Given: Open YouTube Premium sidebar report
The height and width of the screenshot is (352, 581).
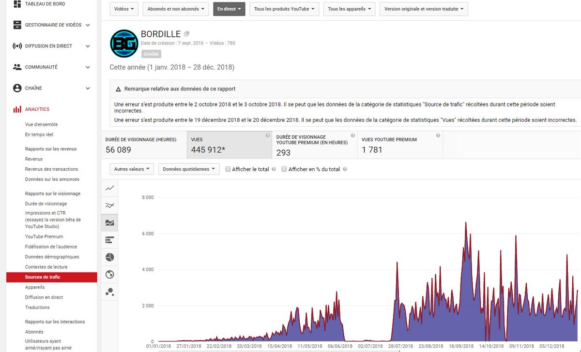Looking at the screenshot, I should [44, 237].
